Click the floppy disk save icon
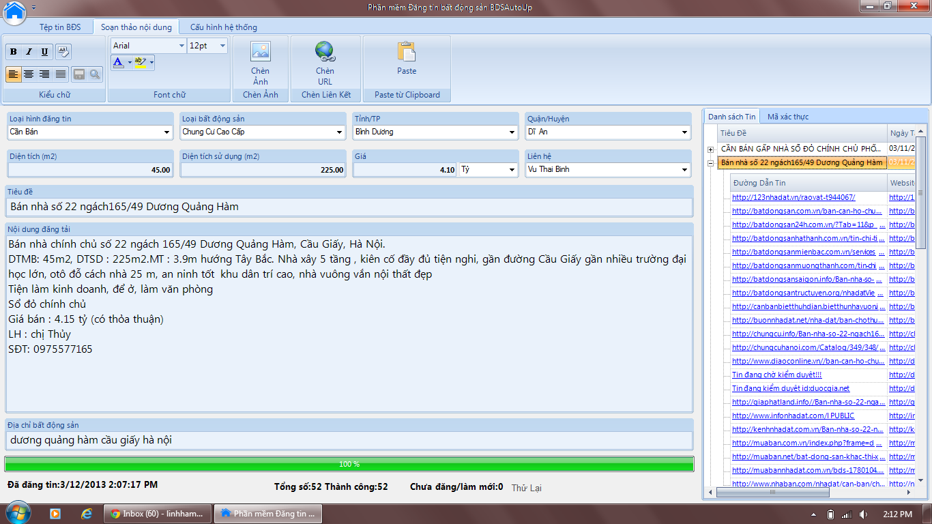932x524 pixels. 79,74
